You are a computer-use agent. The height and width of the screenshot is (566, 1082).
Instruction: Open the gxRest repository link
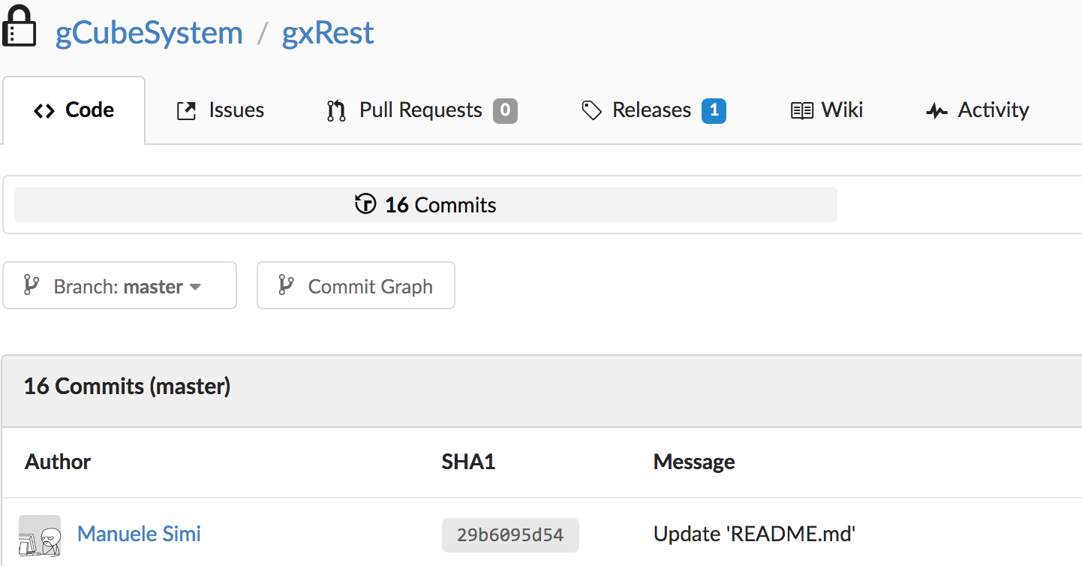(x=328, y=33)
